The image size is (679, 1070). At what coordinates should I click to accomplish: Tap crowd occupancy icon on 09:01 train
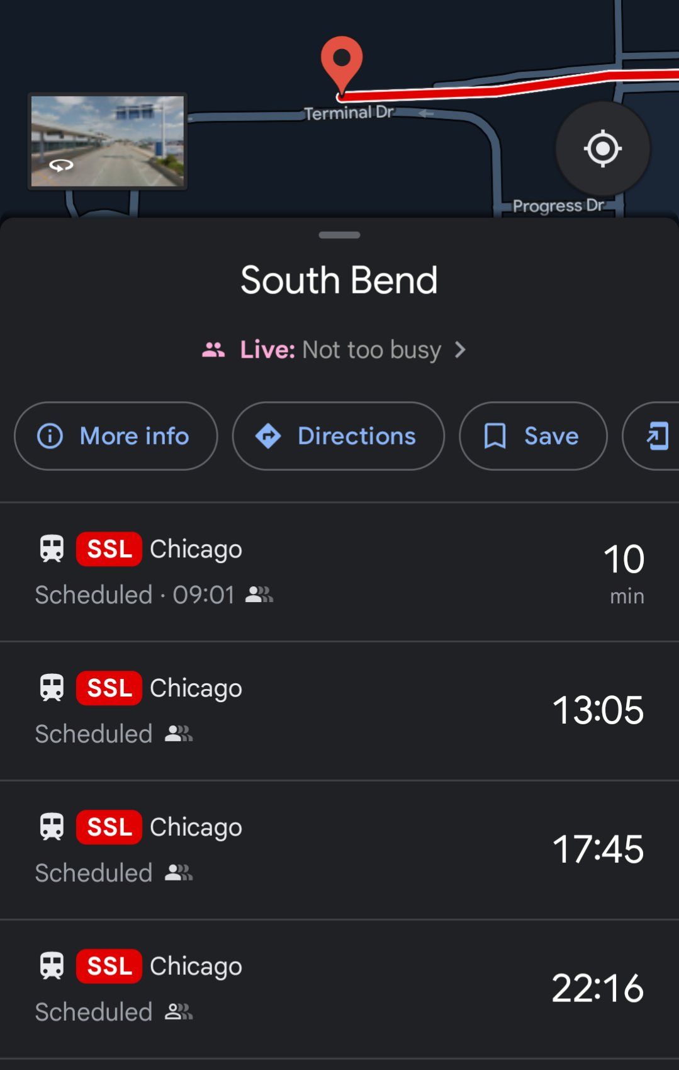coord(259,595)
